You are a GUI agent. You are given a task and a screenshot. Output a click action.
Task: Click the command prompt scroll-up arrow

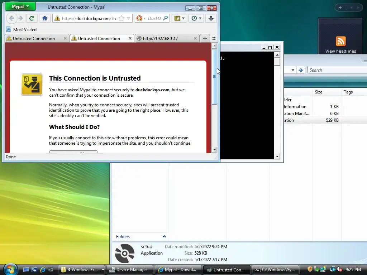point(277,55)
